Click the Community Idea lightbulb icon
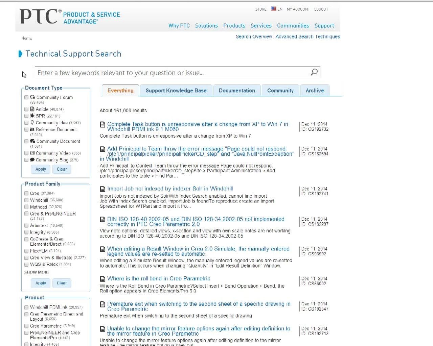 (x=32, y=123)
